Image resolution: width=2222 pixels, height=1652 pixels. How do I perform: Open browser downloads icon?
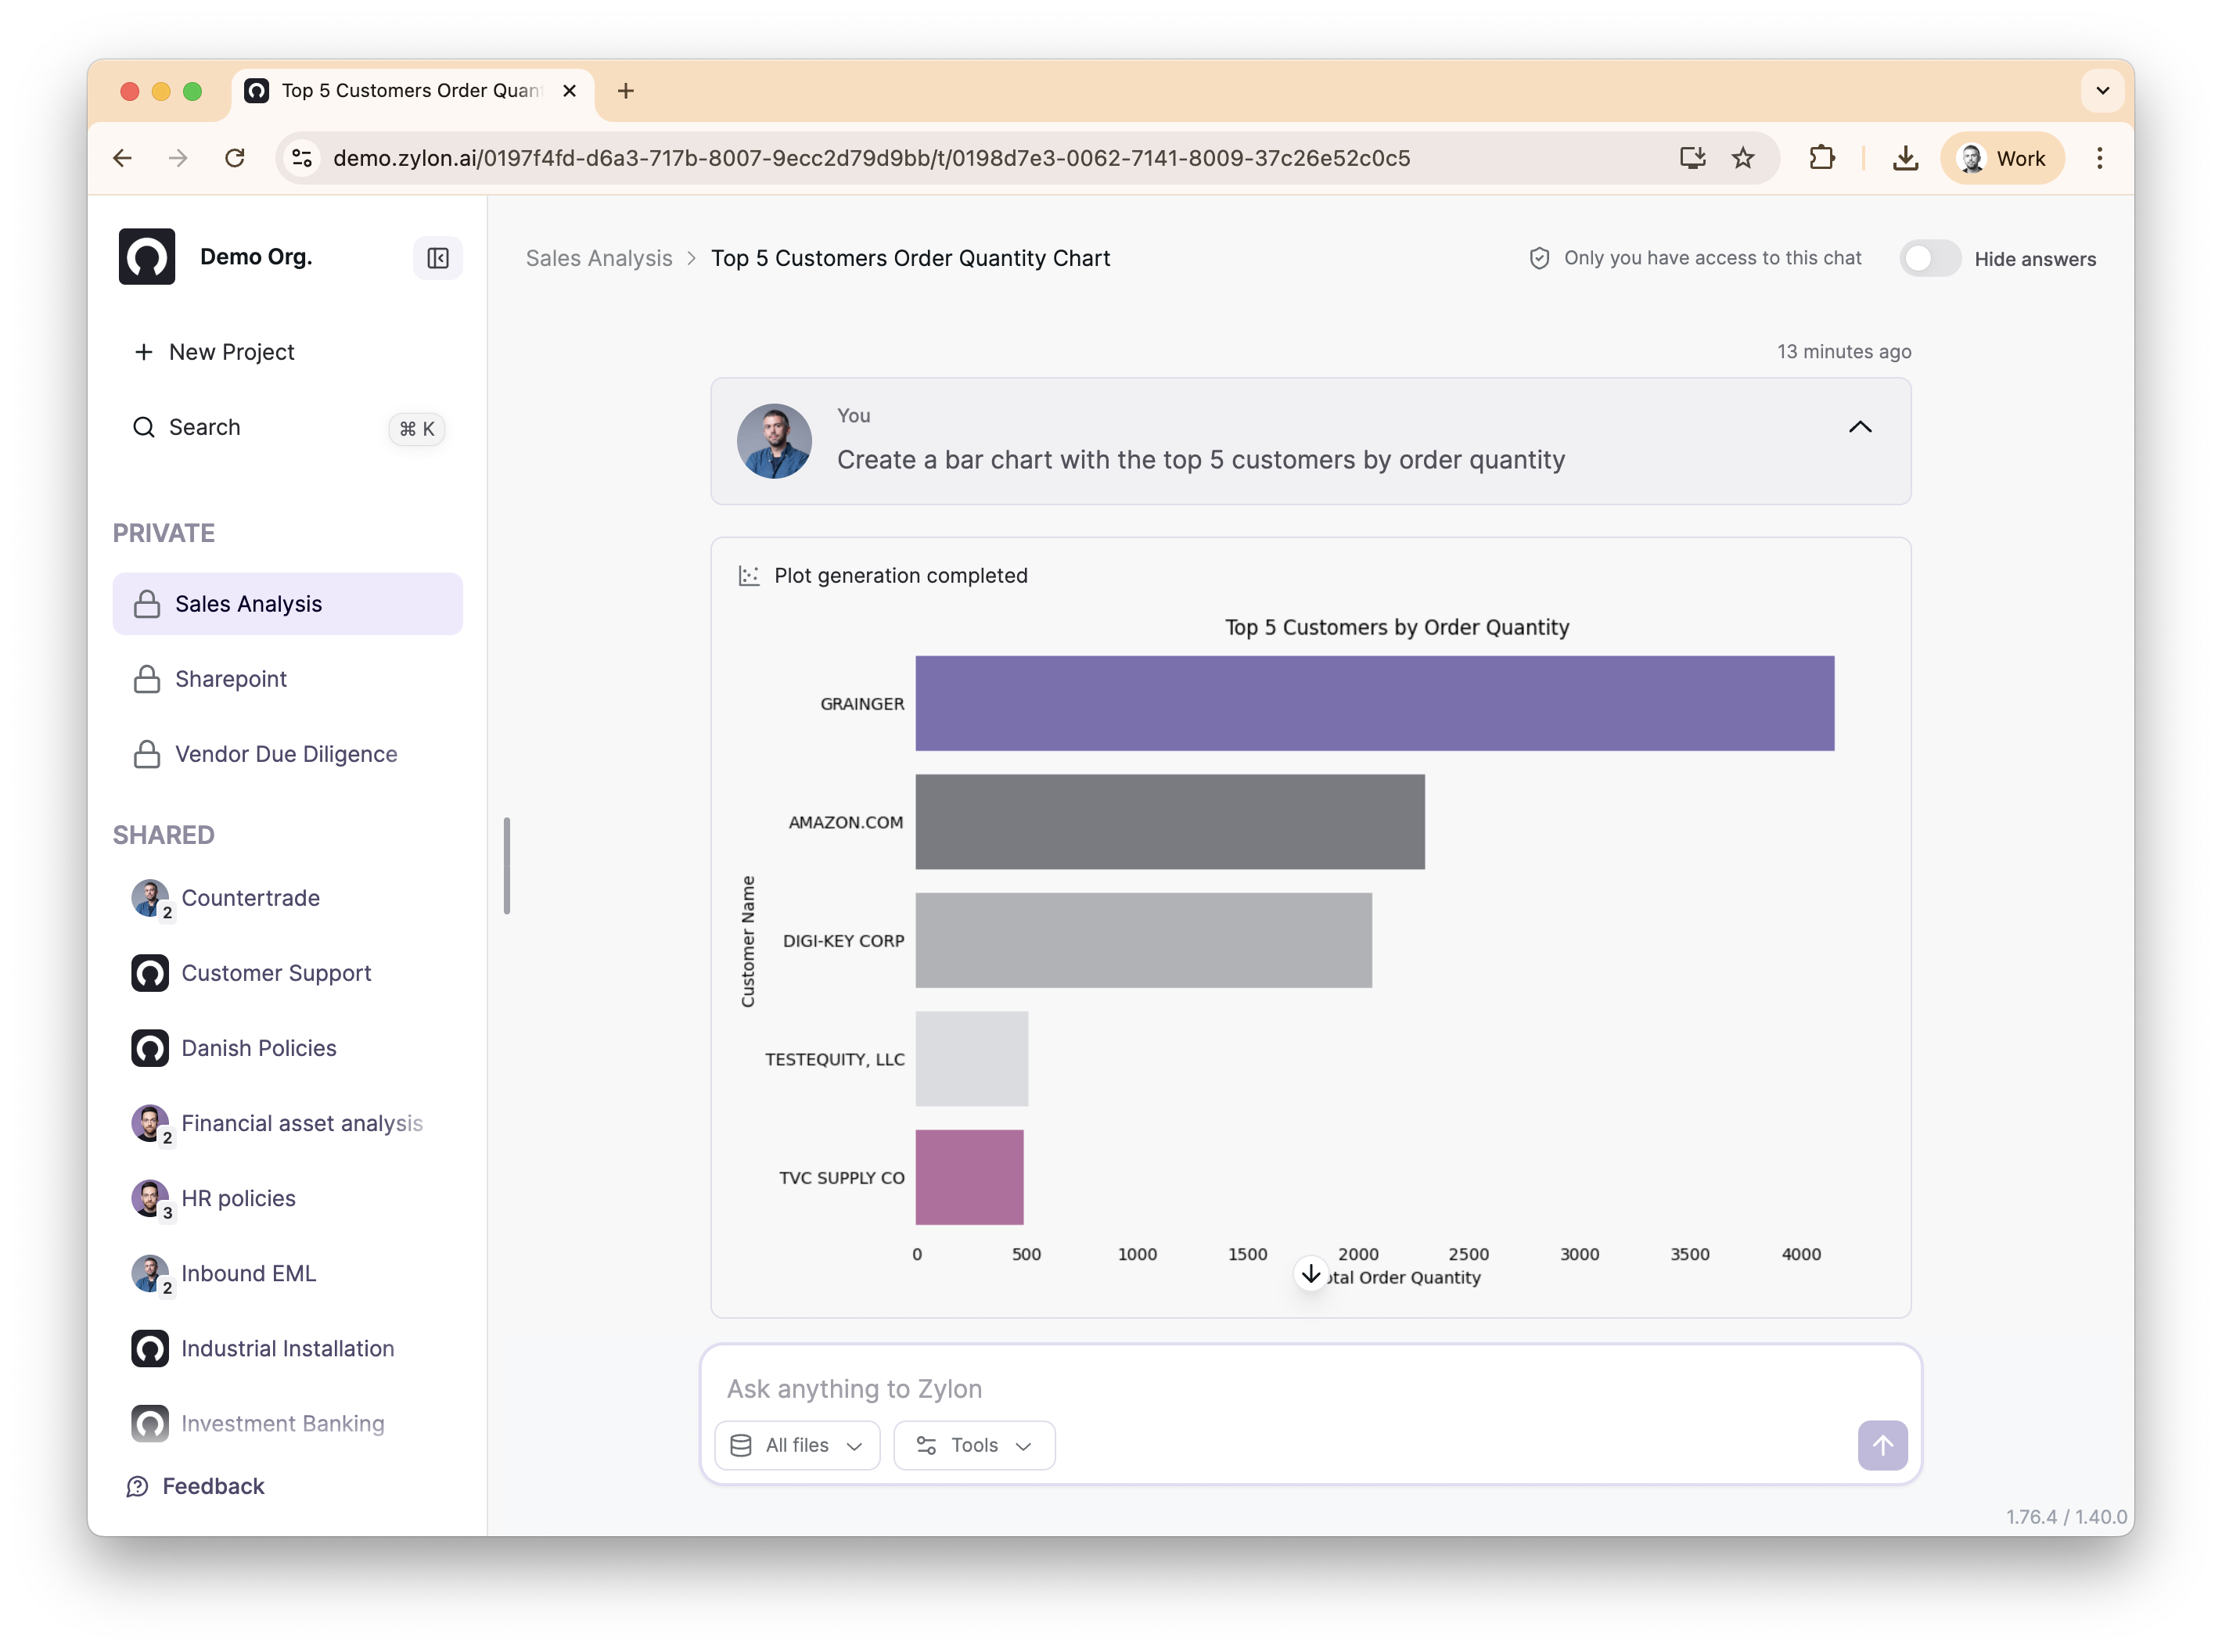1905,158
